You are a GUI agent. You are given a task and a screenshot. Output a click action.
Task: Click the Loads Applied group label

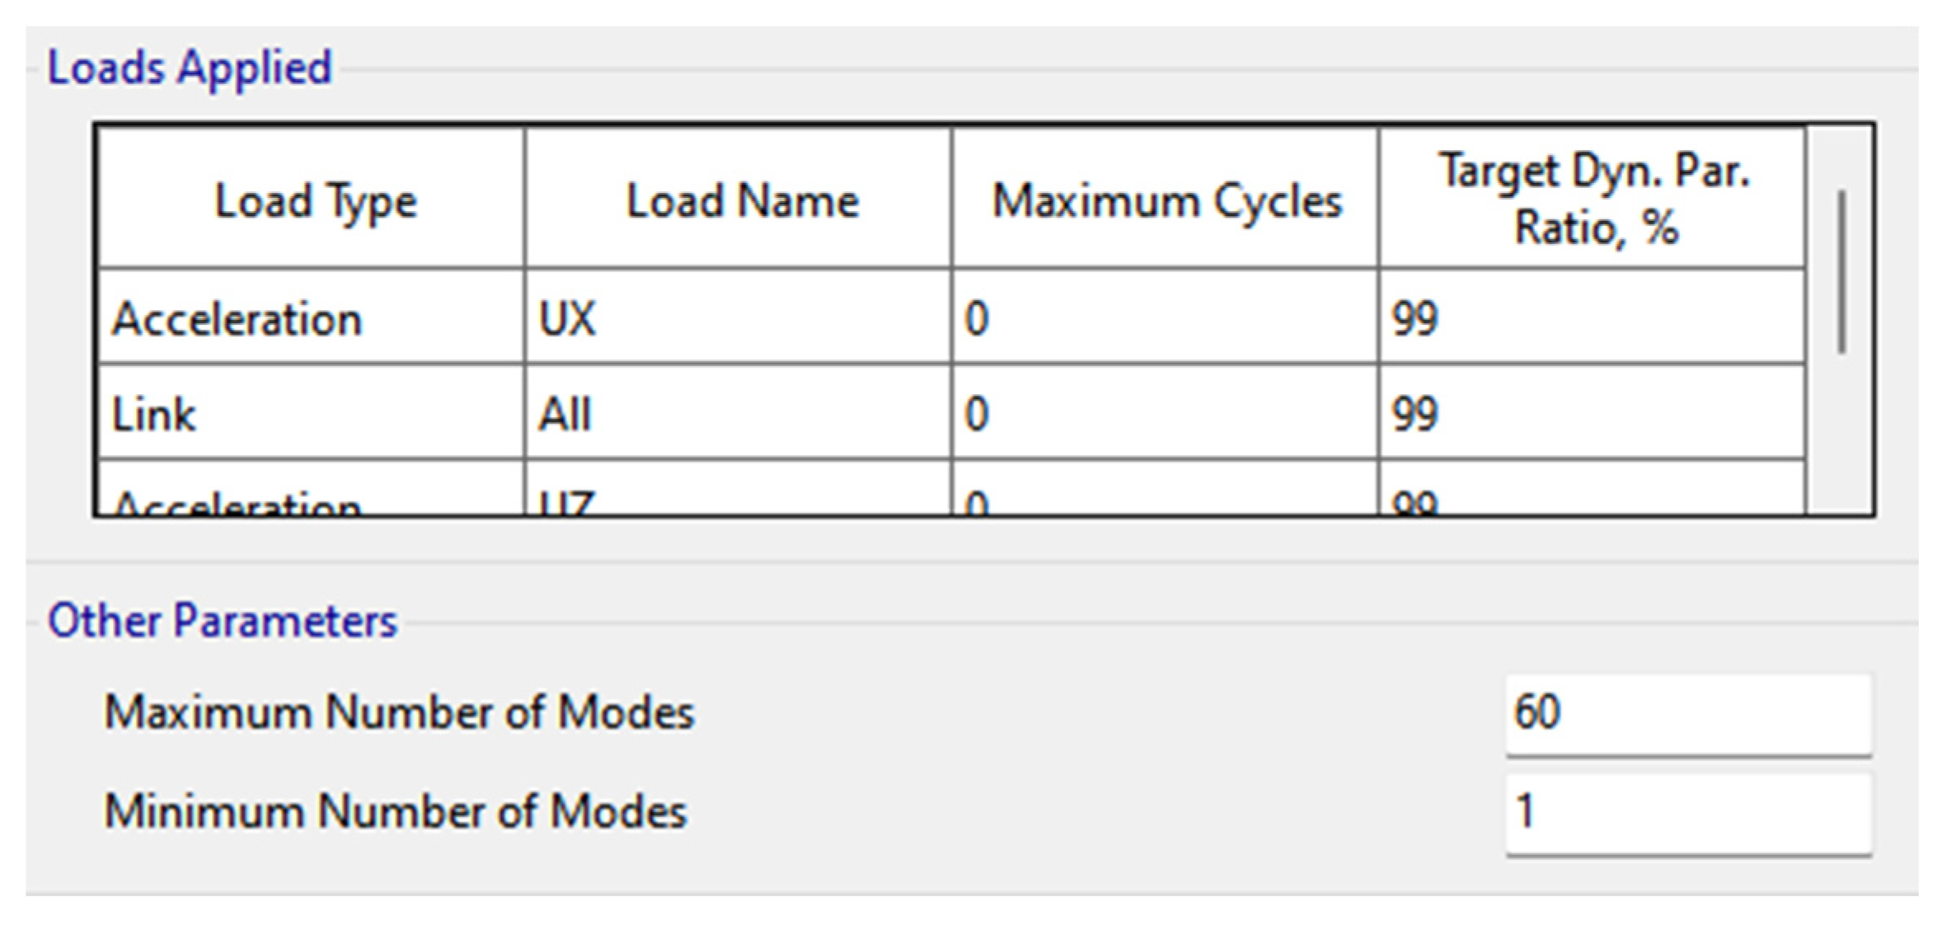(189, 68)
